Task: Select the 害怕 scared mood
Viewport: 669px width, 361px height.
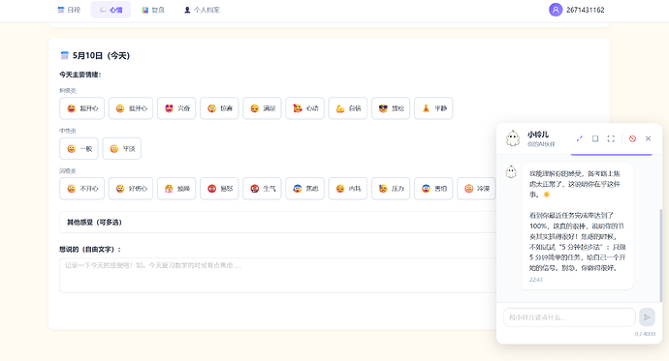Action: click(433, 189)
